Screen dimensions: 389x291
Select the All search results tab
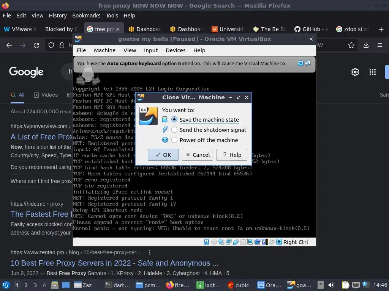tap(17, 95)
